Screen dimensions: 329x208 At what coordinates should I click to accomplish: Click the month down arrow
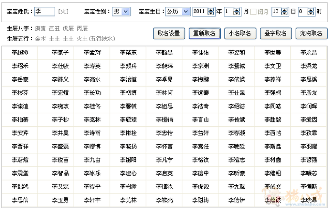tap(237, 13)
